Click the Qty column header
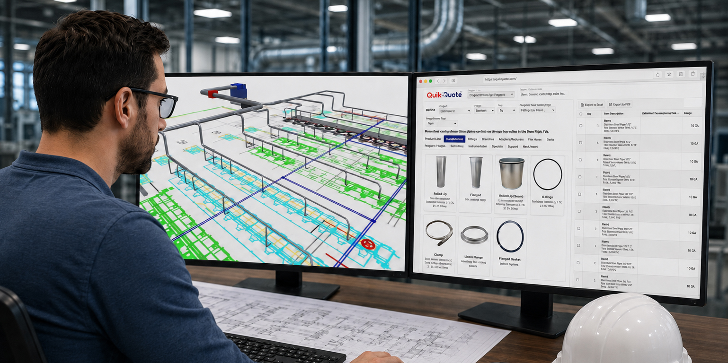Screen dimensions: 728x363 click(x=589, y=114)
